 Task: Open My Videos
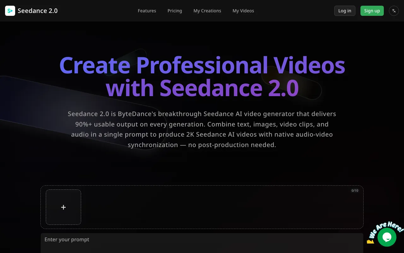pos(243,11)
